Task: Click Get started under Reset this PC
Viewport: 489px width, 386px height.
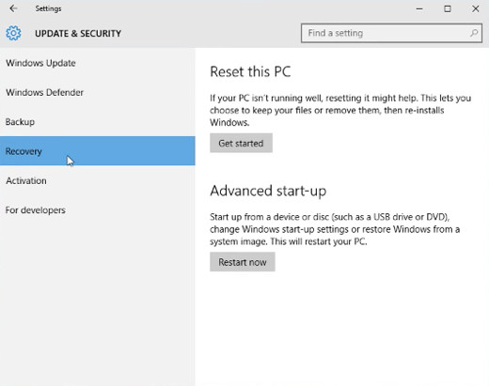Action: (x=241, y=143)
